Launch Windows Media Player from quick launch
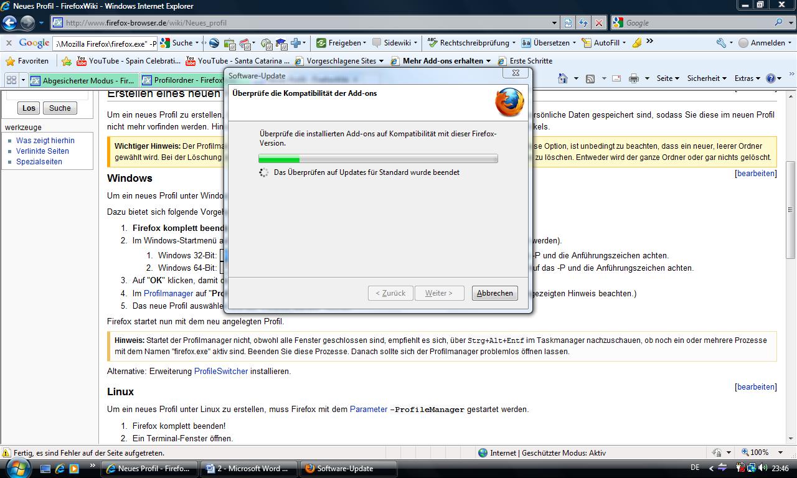Image resolution: width=797 pixels, height=478 pixels. tap(74, 469)
